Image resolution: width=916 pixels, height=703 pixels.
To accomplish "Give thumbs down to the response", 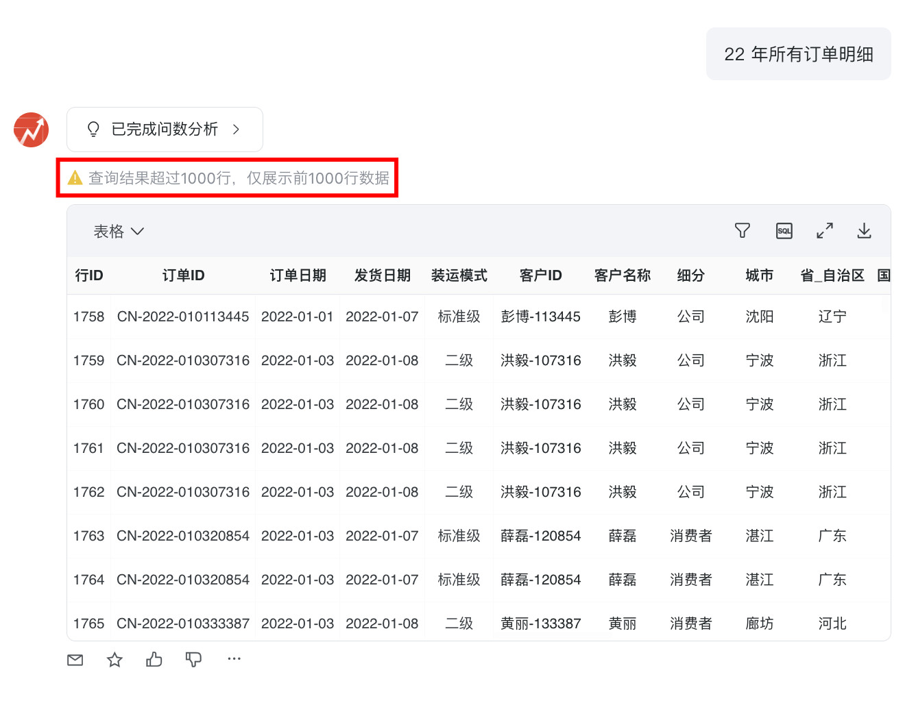I will click(x=193, y=660).
